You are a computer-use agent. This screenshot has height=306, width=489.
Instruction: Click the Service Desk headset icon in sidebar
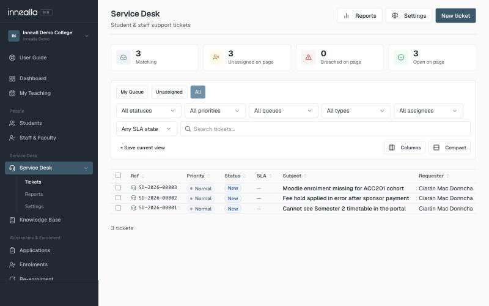(12, 168)
